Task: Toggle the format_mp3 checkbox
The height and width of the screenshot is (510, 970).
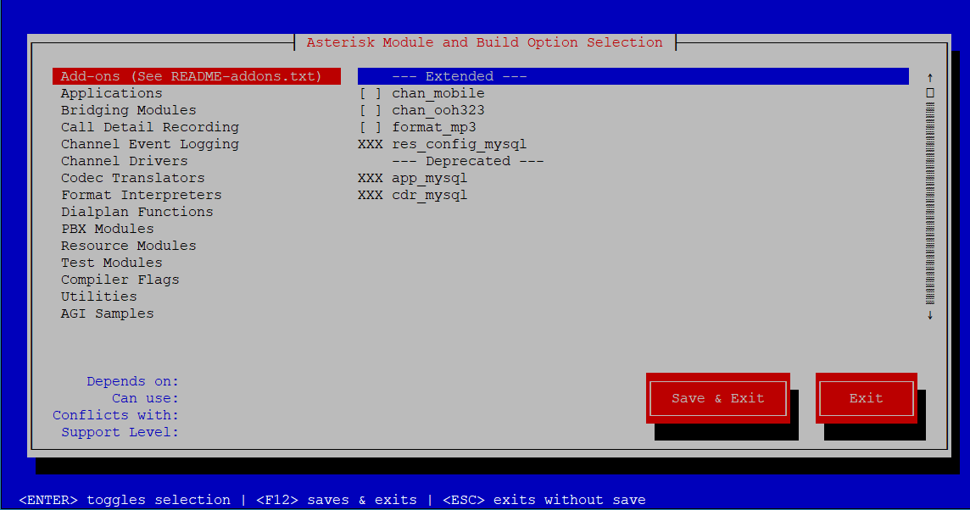Action: click(x=371, y=127)
